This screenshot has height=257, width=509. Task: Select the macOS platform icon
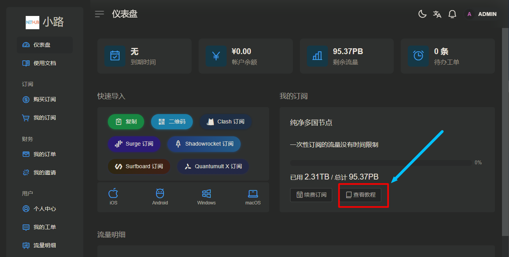(x=253, y=197)
